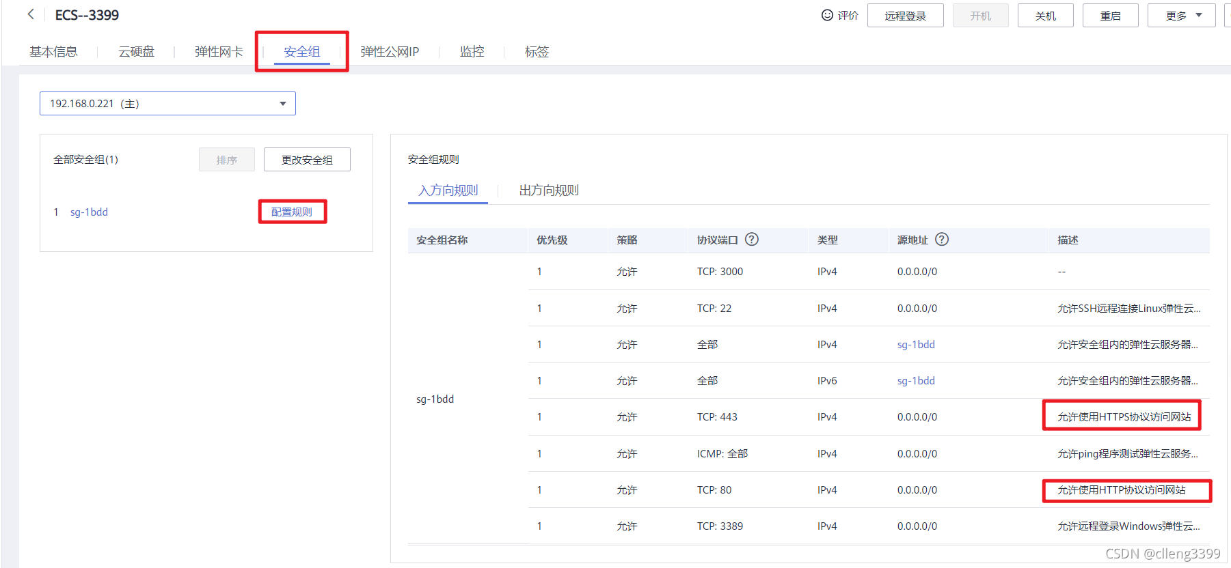Click 允许 policy in the TCP: 22 row
Screen dimensions: 1231x568
pyautogui.click(x=627, y=309)
